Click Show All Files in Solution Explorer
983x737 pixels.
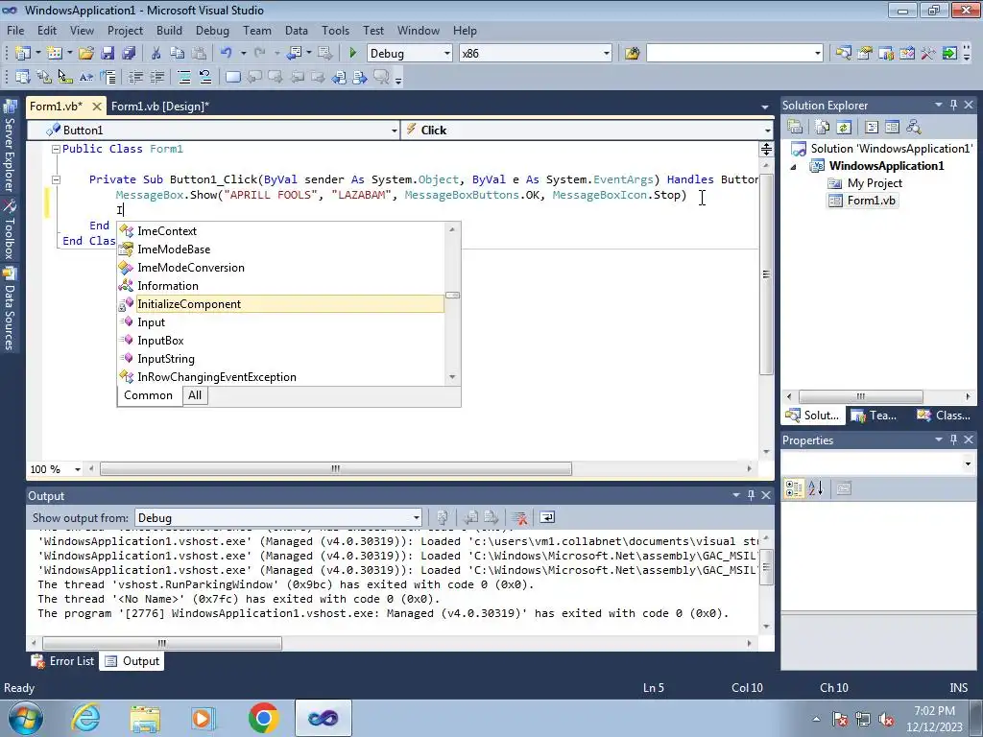tap(823, 128)
